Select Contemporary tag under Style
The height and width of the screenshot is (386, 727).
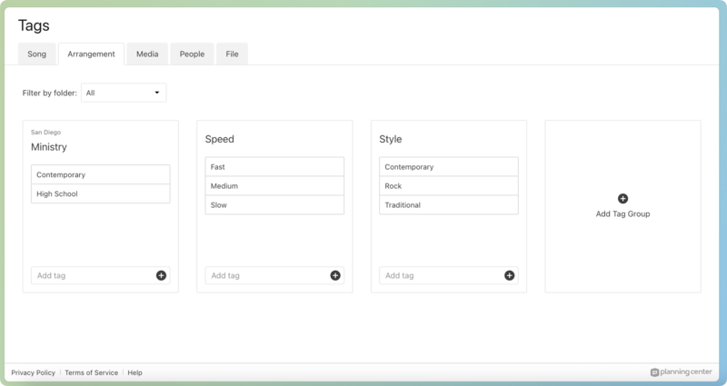click(449, 167)
